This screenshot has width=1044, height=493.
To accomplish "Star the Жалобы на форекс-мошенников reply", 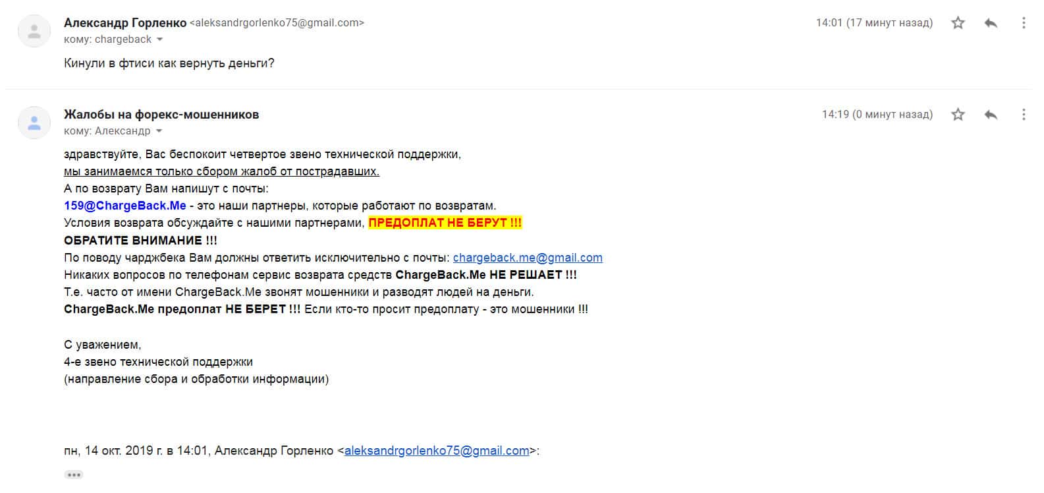I will pyautogui.click(x=958, y=115).
